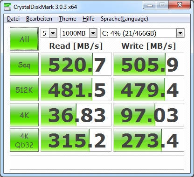Click the Write [MB/s] column header

click(x=149, y=46)
